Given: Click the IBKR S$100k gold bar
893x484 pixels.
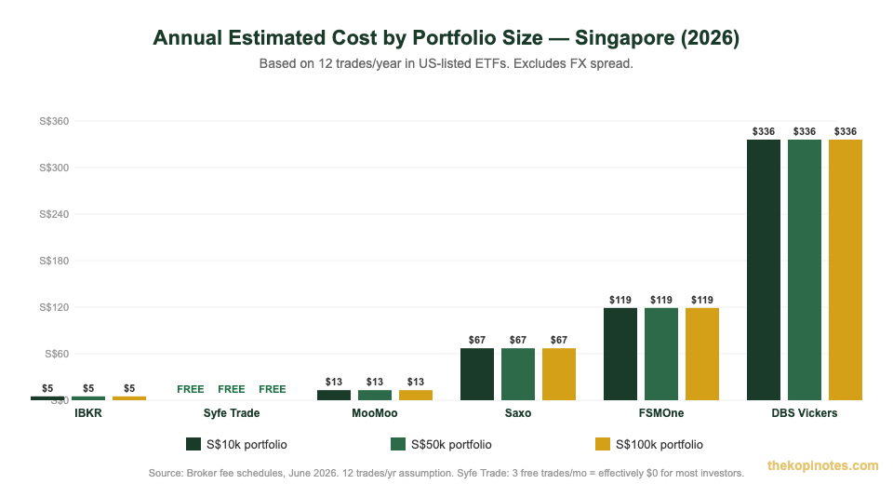Looking at the screenshot, I should pos(129,398).
